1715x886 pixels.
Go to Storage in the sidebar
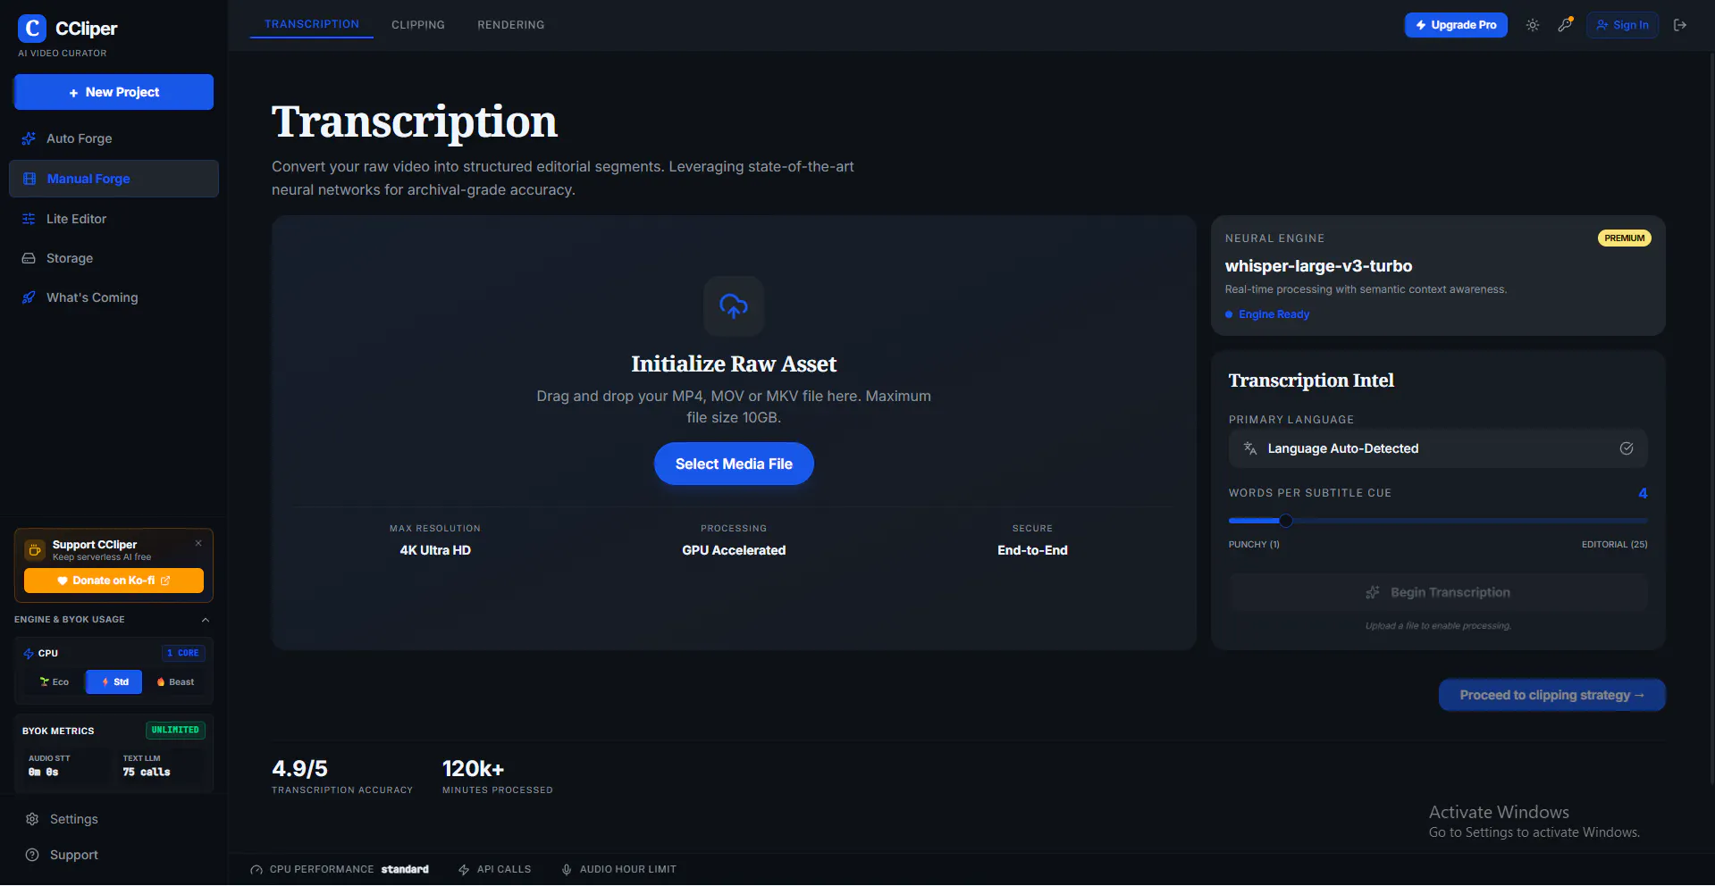pyautogui.click(x=113, y=258)
